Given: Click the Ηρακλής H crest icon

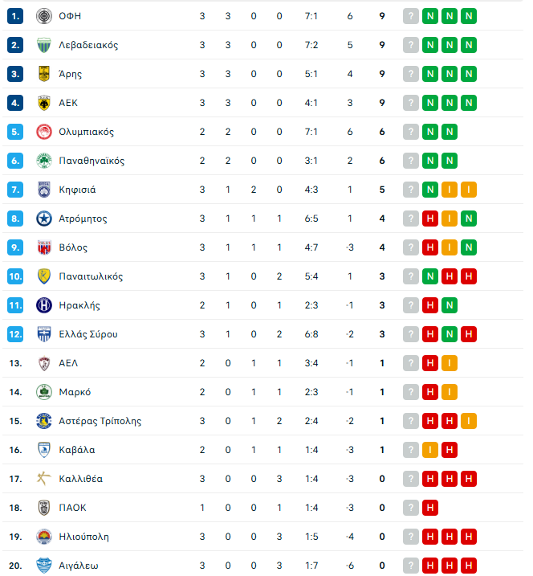Looking at the screenshot, I should point(44,305).
